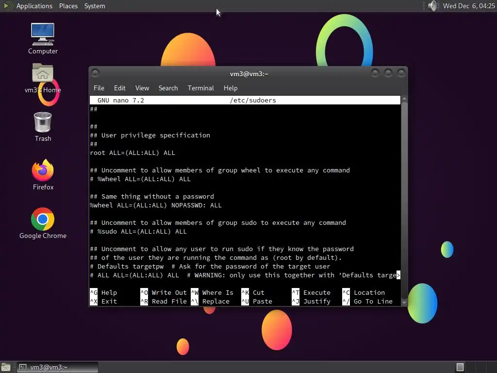
Task: Open the terminal Help menu
Action: tap(231, 88)
